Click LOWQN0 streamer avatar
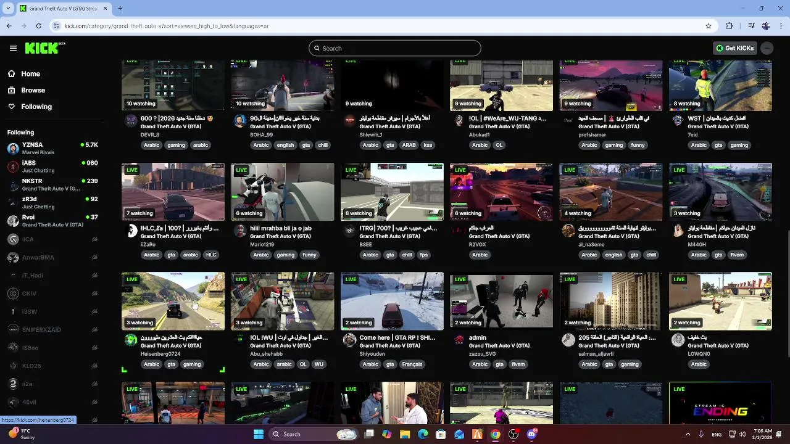790x444 pixels. (x=678, y=341)
